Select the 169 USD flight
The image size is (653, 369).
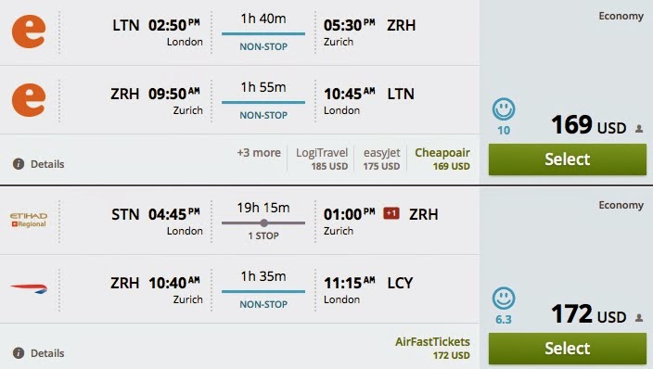coord(568,159)
